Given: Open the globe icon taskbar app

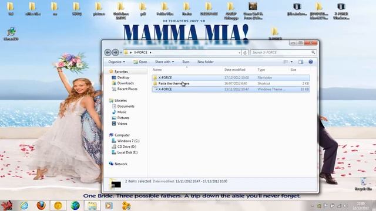Looking at the screenshot, I should pyautogui.click(x=75, y=206).
